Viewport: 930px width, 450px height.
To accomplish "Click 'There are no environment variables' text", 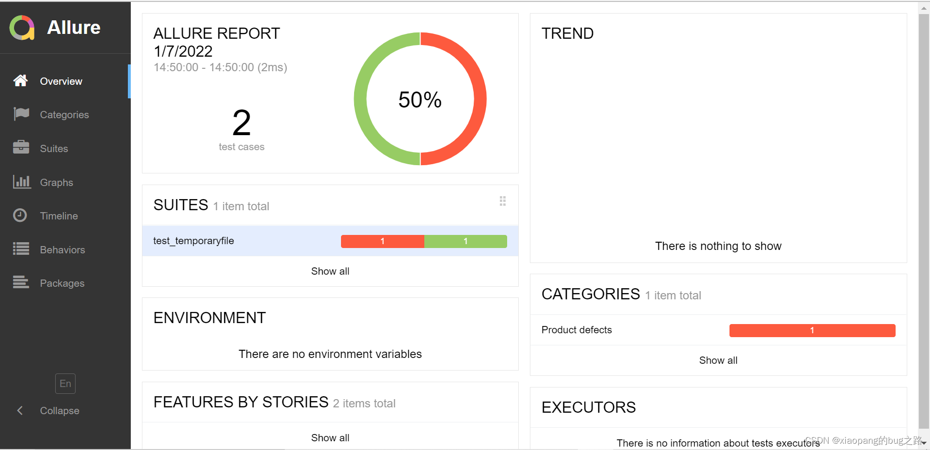I will 330,354.
